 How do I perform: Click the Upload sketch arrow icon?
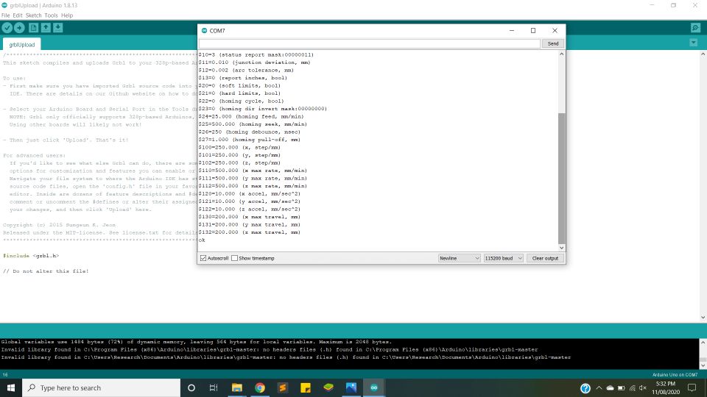19,28
